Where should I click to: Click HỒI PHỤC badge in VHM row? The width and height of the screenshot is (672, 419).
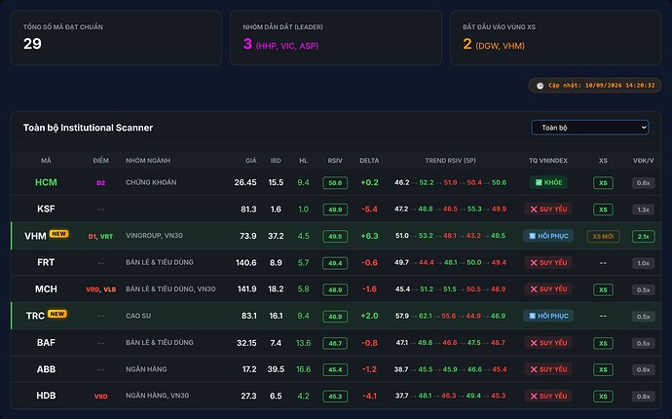(548, 236)
